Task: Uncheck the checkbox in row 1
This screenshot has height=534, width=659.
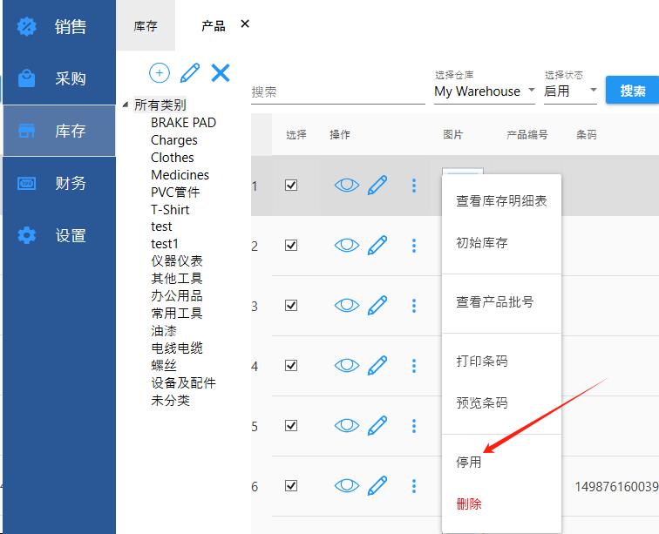Action: pyautogui.click(x=291, y=186)
